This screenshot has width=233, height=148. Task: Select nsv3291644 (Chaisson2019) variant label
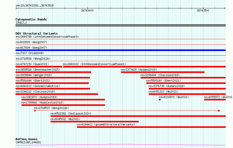(160, 75)
